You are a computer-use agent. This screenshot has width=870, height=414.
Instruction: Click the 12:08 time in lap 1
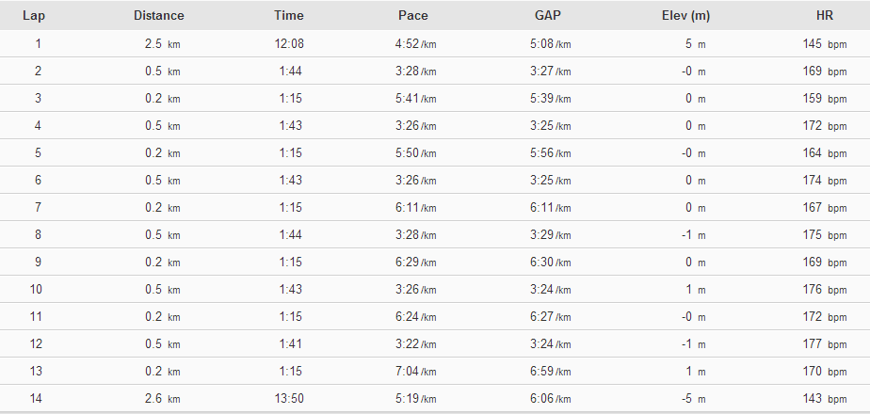point(288,44)
